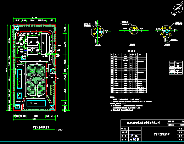This screenshot has height=144, width=184.
Task: Click the four-way pipe junction node detail
Action: point(97,32)
